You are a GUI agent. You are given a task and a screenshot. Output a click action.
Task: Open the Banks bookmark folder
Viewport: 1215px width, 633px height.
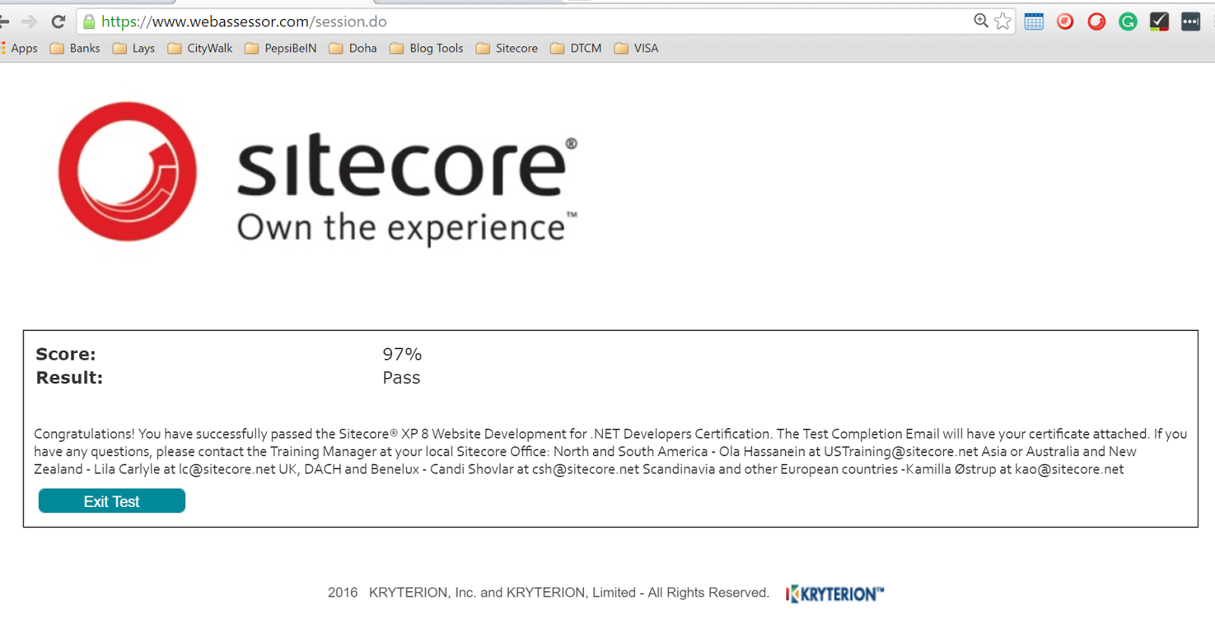75,48
